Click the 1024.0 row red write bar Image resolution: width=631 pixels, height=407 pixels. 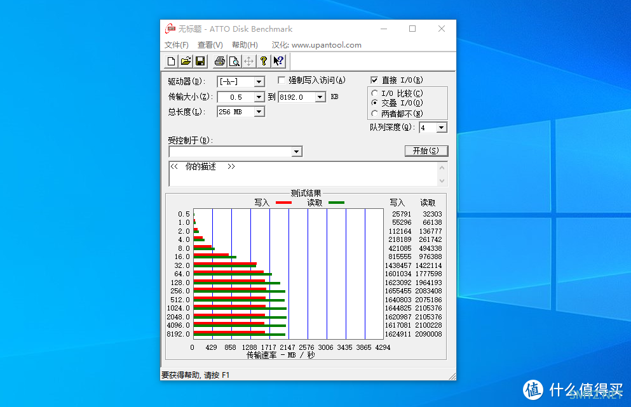click(x=229, y=306)
